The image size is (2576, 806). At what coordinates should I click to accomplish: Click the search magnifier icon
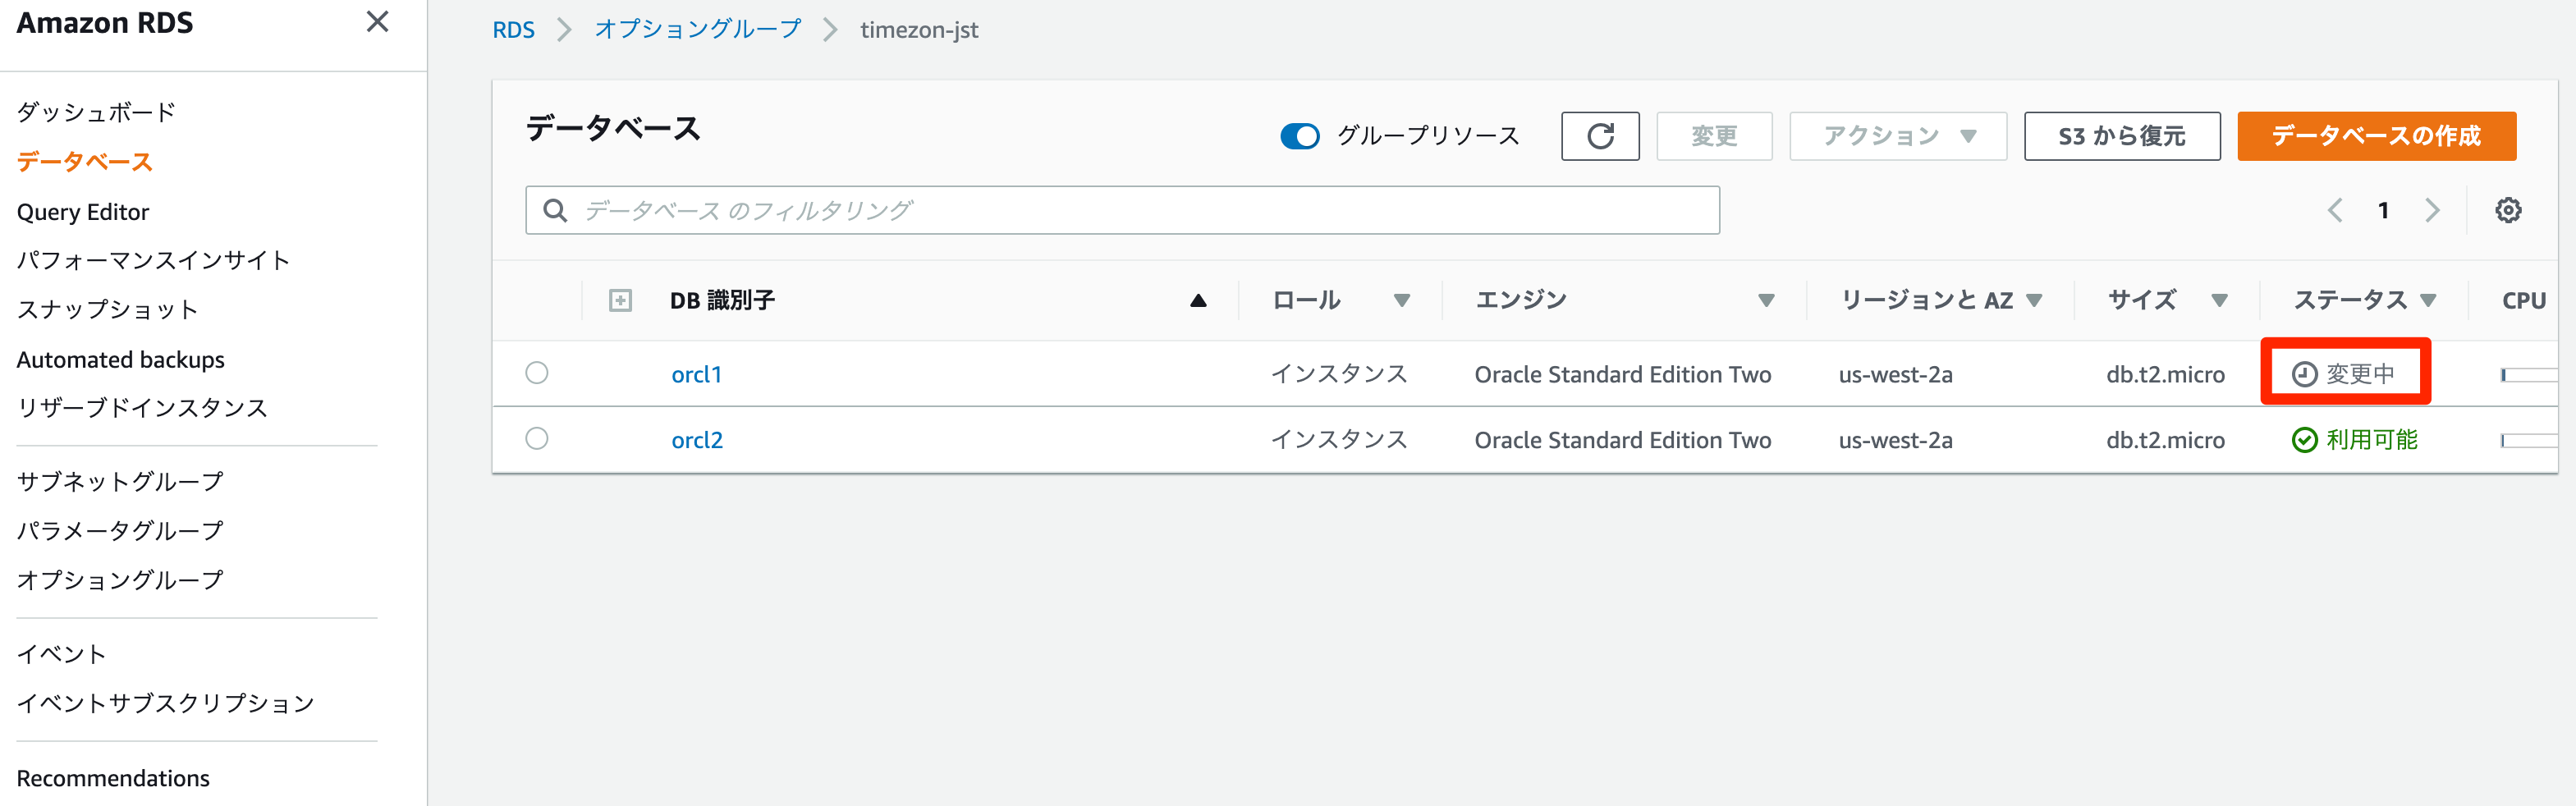tap(555, 210)
